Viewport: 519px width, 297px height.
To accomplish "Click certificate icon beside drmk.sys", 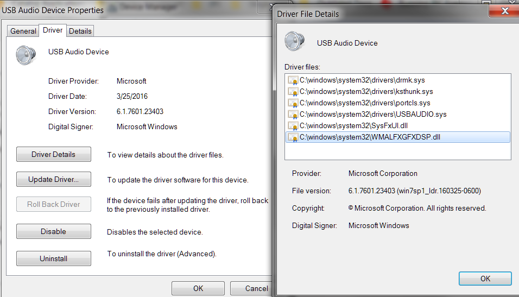I will tap(293, 80).
